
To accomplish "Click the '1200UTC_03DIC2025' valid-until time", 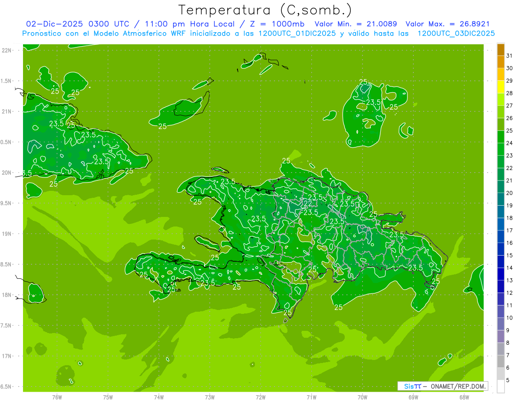I will click(456, 33).
